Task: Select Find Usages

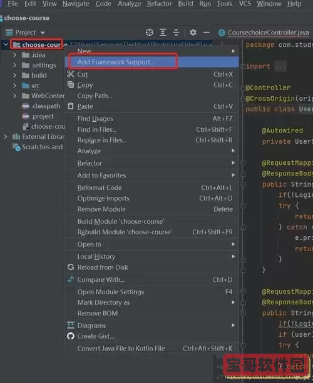Action: 151,119
